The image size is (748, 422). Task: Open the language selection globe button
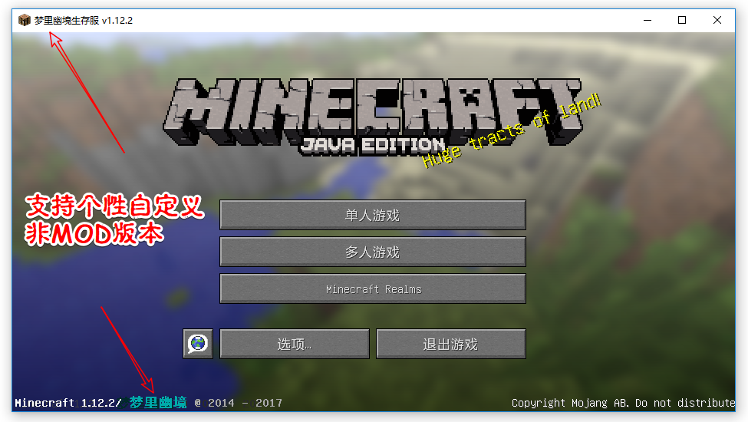coord(198,343)
